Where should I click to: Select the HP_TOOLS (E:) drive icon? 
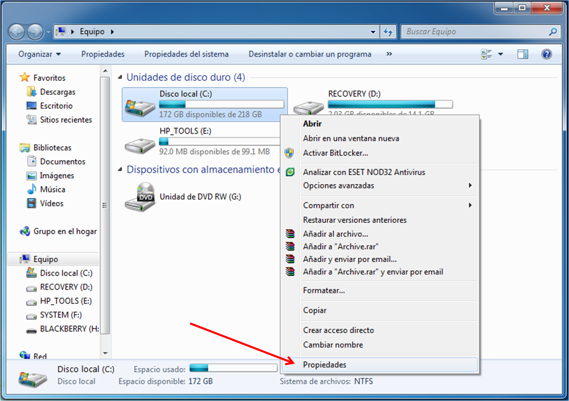(140, 145)
